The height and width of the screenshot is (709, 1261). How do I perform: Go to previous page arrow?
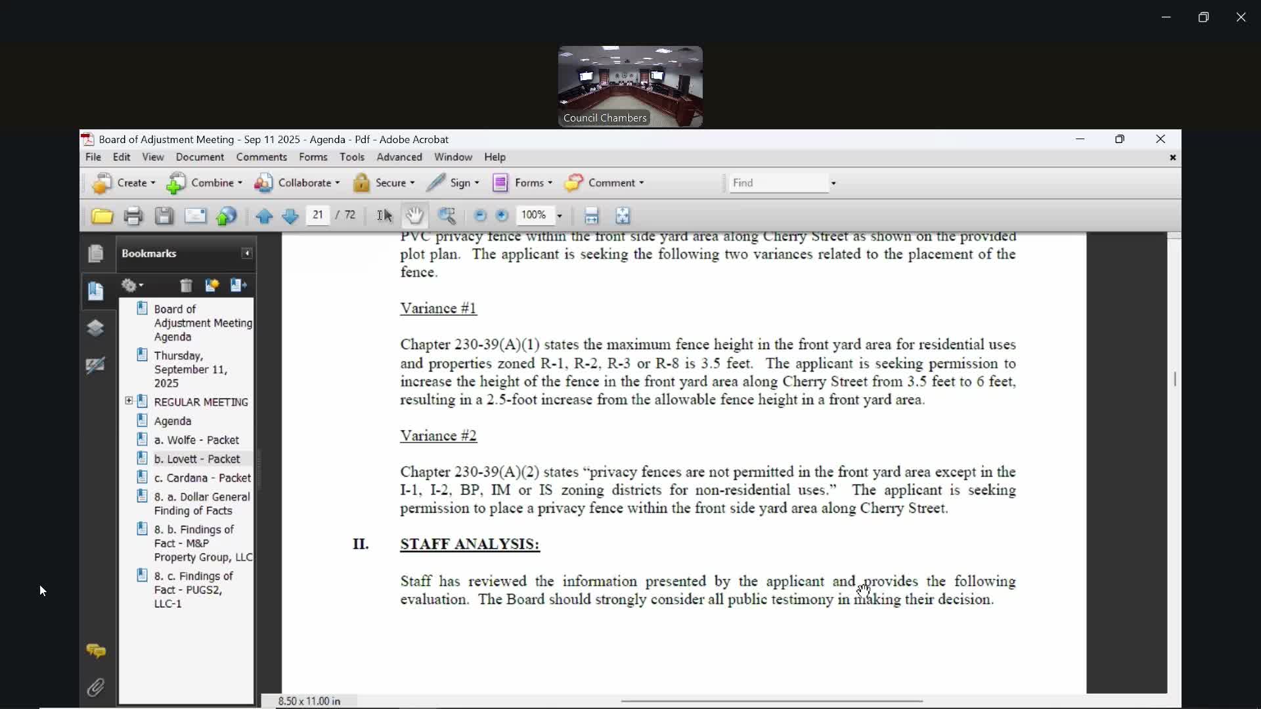tap(264, 216)
